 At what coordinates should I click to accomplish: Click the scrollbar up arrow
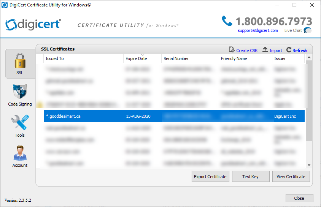pyautogui.click(x=309, y=58)
